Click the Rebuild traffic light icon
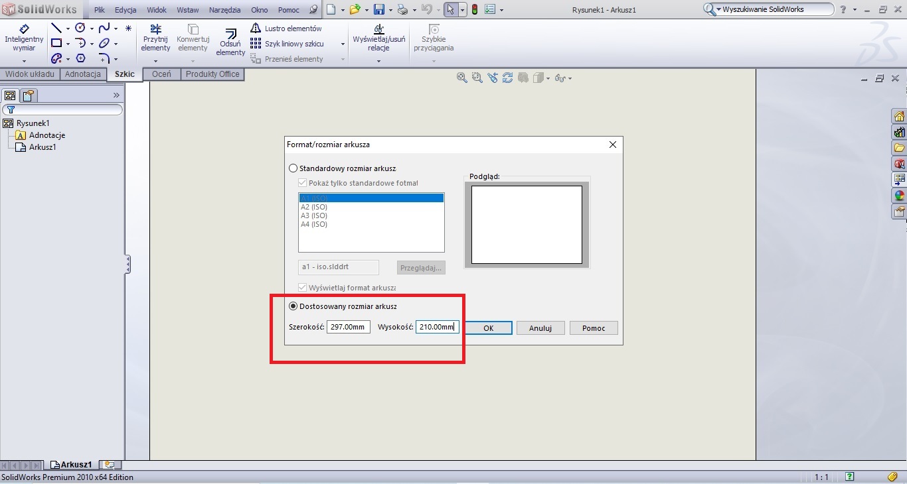Viewport: 907px width, 484px height. 475,9
